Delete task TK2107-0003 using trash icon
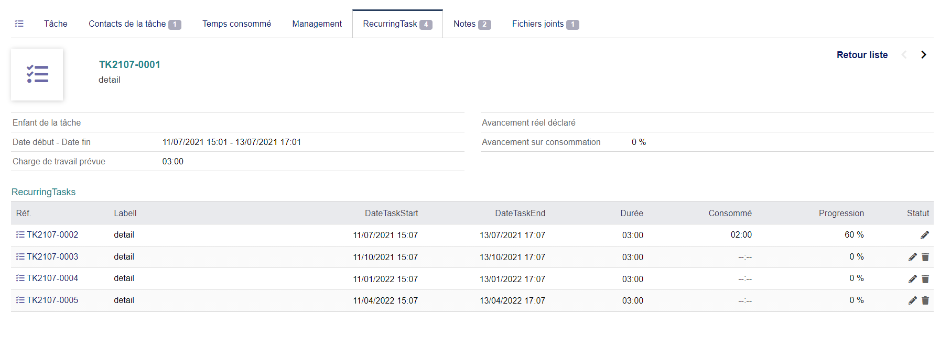The image size is (940, 347). pos(925,257)
